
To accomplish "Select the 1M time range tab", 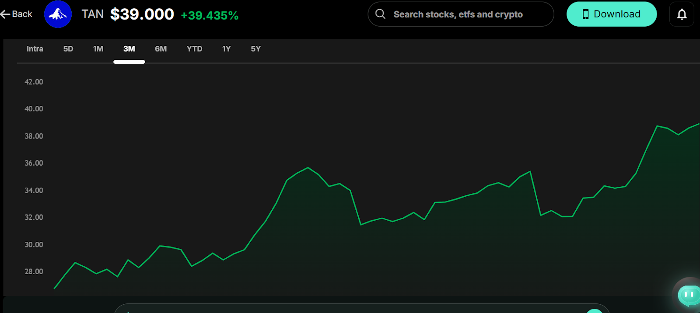I will click(x=98, y=49).
